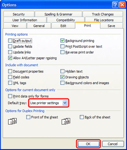Toggle Allow A4/Letter paper resizing

coord(10,58)
